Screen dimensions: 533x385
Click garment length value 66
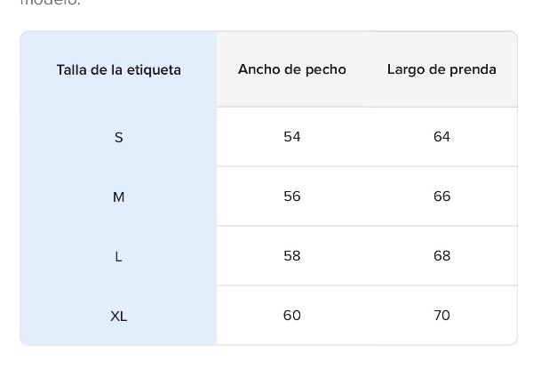tap(442, 197)
